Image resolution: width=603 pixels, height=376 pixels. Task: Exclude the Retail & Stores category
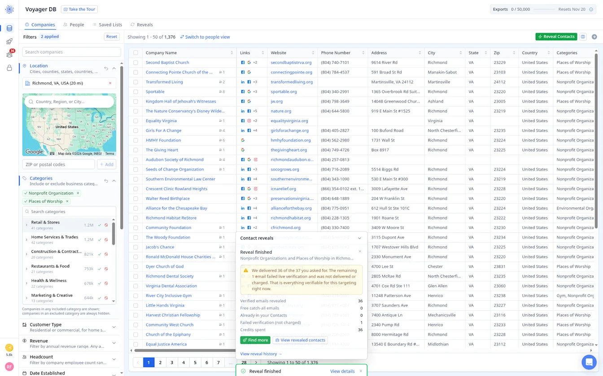click(x=106, y=225)
